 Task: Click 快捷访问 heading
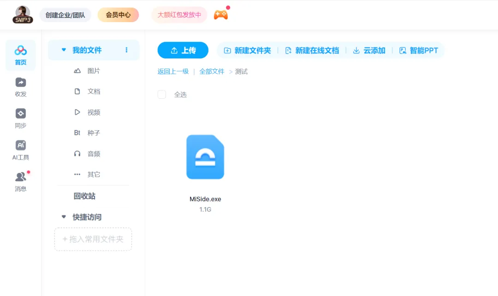(x=87, y=217)
